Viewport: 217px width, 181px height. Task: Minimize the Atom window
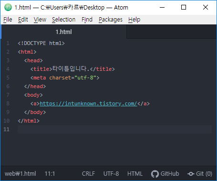[x=162, y=7]
